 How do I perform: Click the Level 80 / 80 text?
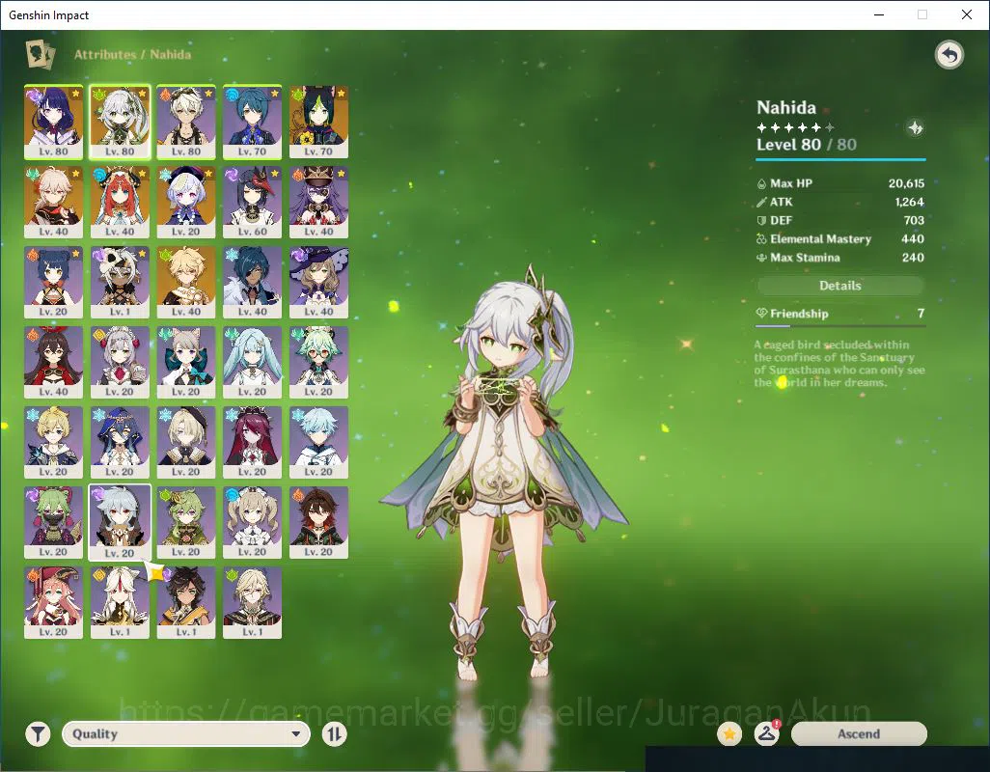[x=807, y=145]
